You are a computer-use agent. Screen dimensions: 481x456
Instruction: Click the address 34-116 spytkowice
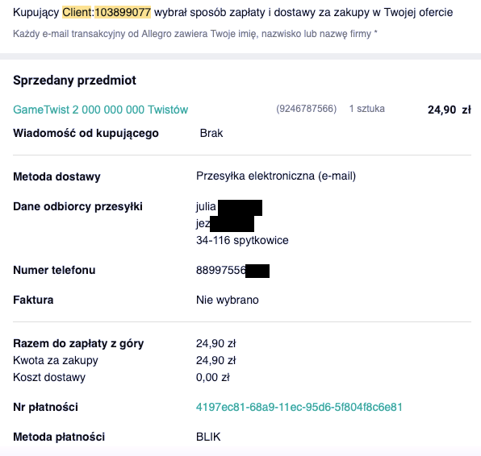tap(242, 240)
